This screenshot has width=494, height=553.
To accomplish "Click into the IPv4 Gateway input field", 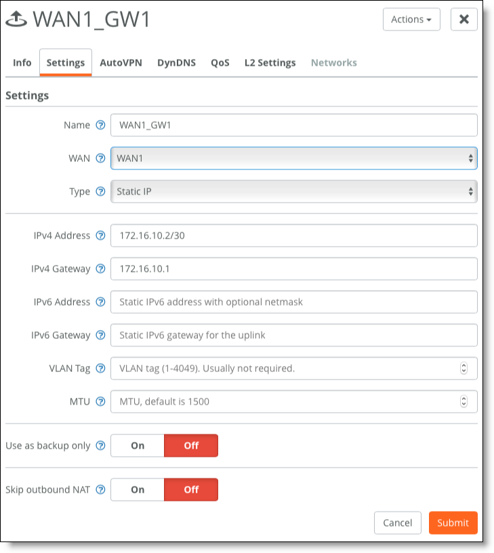I will coord(294,269).
